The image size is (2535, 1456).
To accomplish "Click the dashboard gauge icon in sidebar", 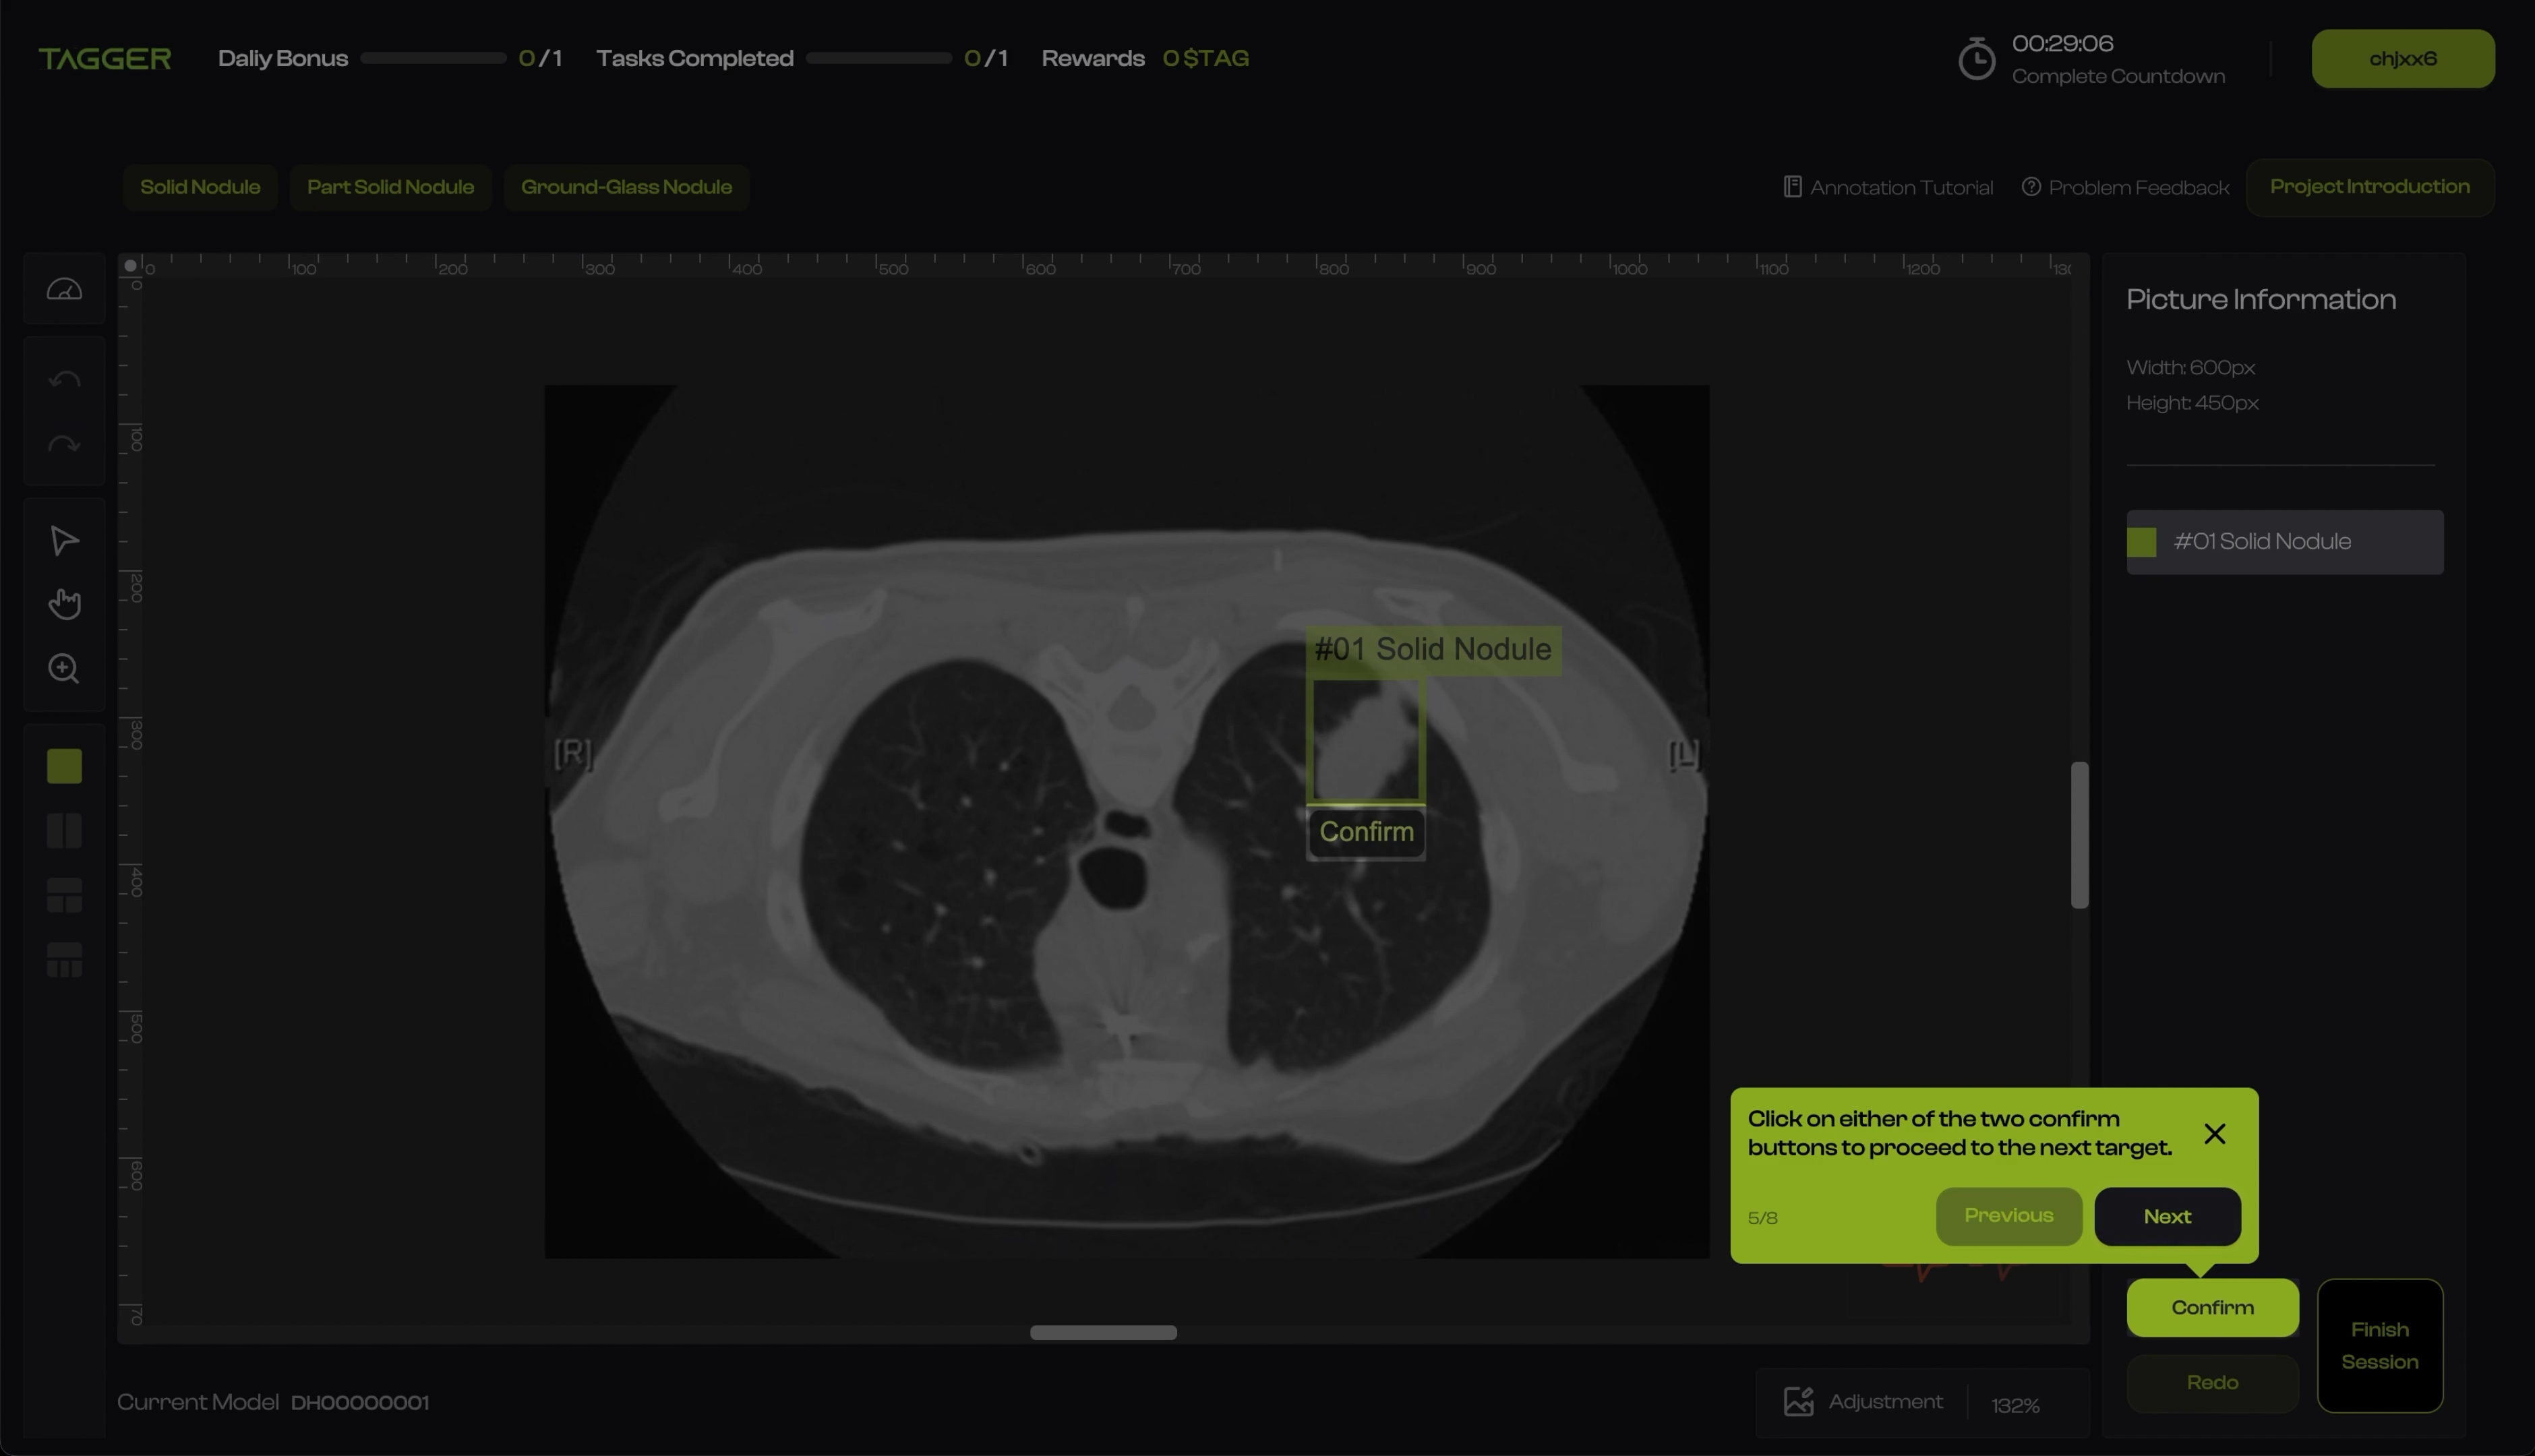I will 64,290.
